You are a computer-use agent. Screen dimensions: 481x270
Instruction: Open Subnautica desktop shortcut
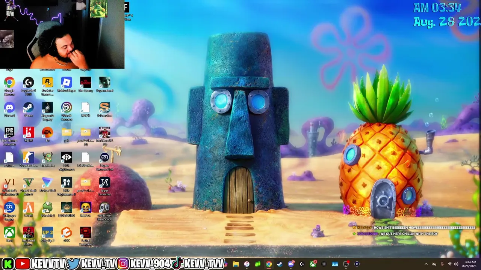coord(104,110)
